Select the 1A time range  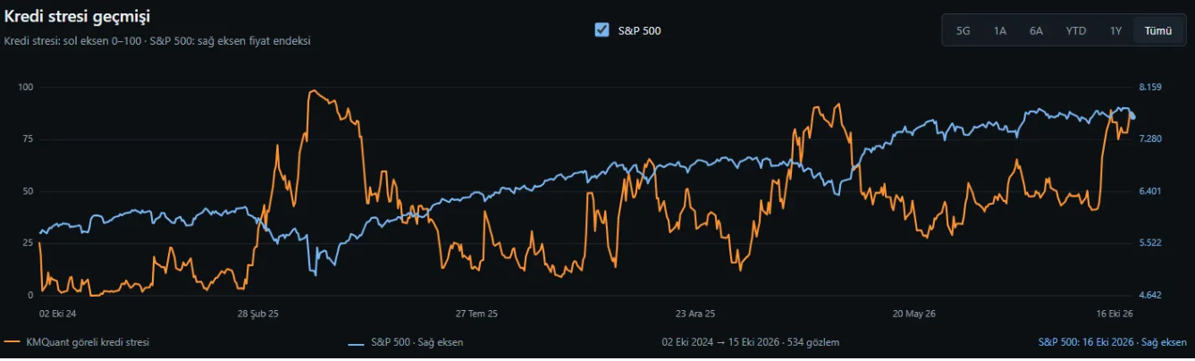(999, 30)
